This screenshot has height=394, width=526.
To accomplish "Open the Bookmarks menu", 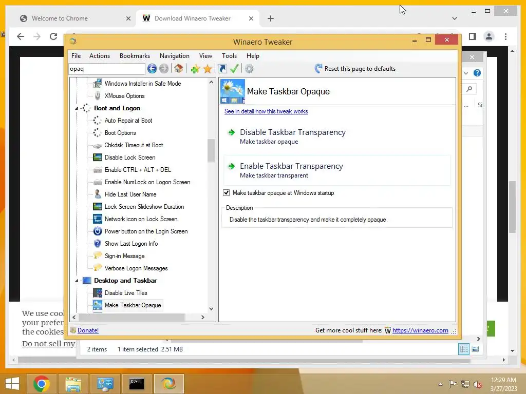I will [x=135, y=56].
